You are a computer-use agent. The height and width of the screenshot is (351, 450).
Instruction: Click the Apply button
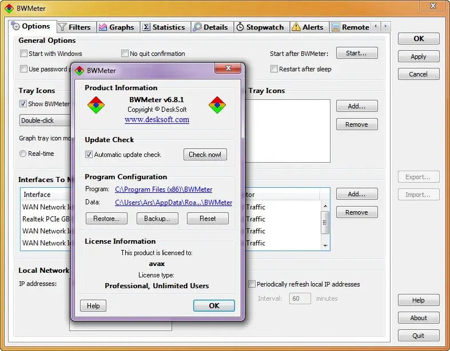point(419,57)
